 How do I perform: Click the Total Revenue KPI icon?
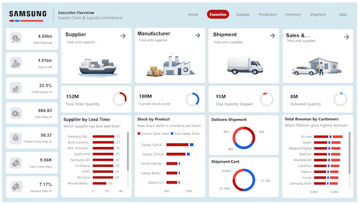tap(16, 38)
